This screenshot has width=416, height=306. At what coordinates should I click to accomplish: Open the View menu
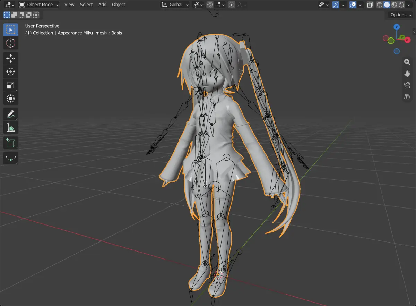pyautogui.click(x=69, y=5)
